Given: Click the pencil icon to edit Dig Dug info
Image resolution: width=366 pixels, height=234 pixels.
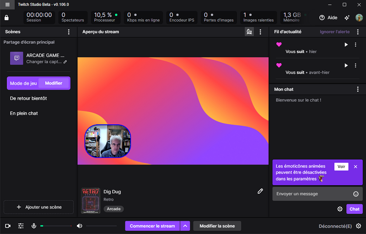Looking at the screenshot, I should 260,191.
